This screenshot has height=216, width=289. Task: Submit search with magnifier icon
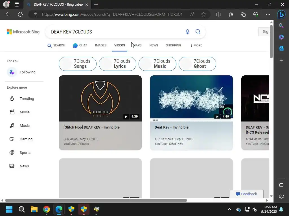click(198, 32)
